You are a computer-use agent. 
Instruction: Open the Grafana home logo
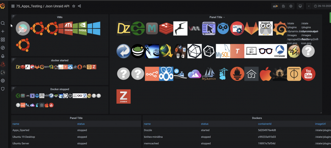pyautogui.click(x=2, y=6)
